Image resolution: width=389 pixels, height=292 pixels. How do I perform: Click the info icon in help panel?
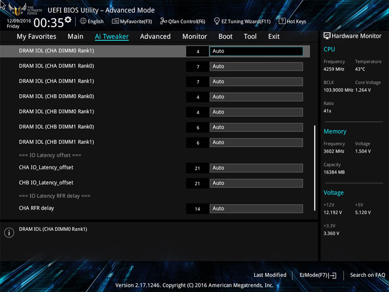[9, 233]
